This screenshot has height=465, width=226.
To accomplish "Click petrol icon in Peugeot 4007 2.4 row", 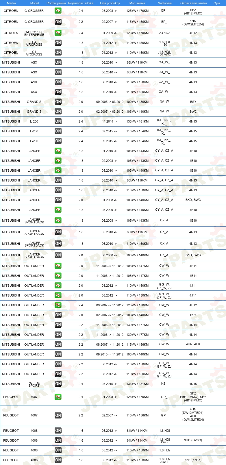I will pos(58,397).
